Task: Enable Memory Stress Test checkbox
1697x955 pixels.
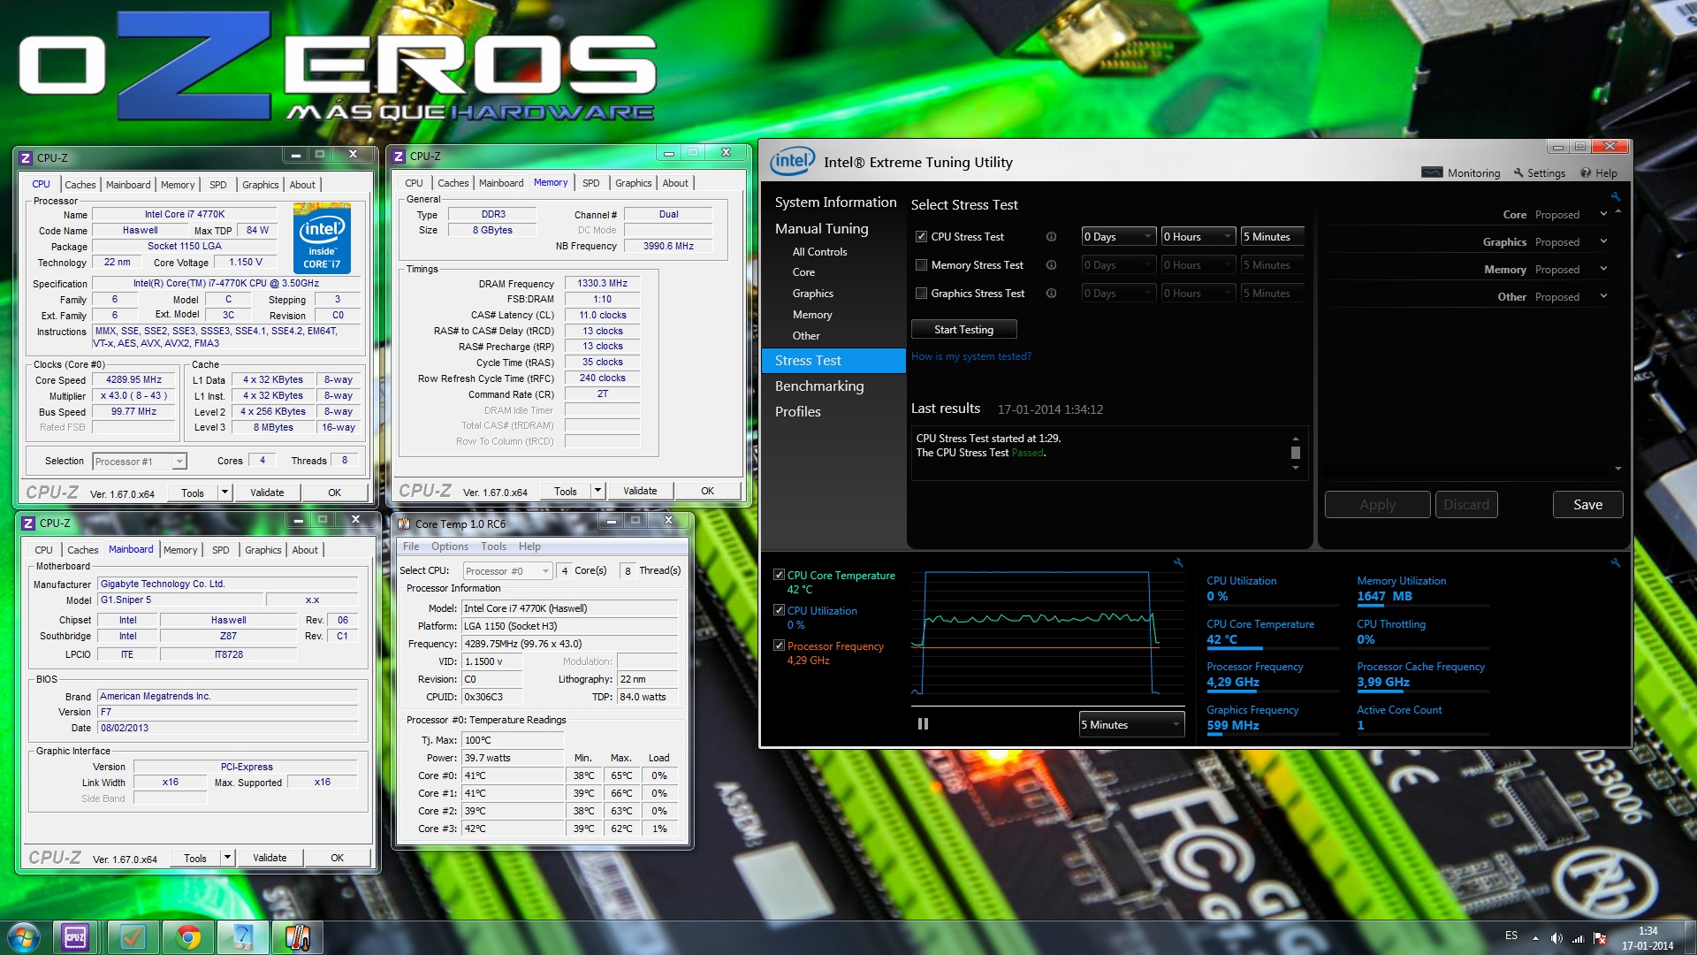Action: click(x=921, y=265)
